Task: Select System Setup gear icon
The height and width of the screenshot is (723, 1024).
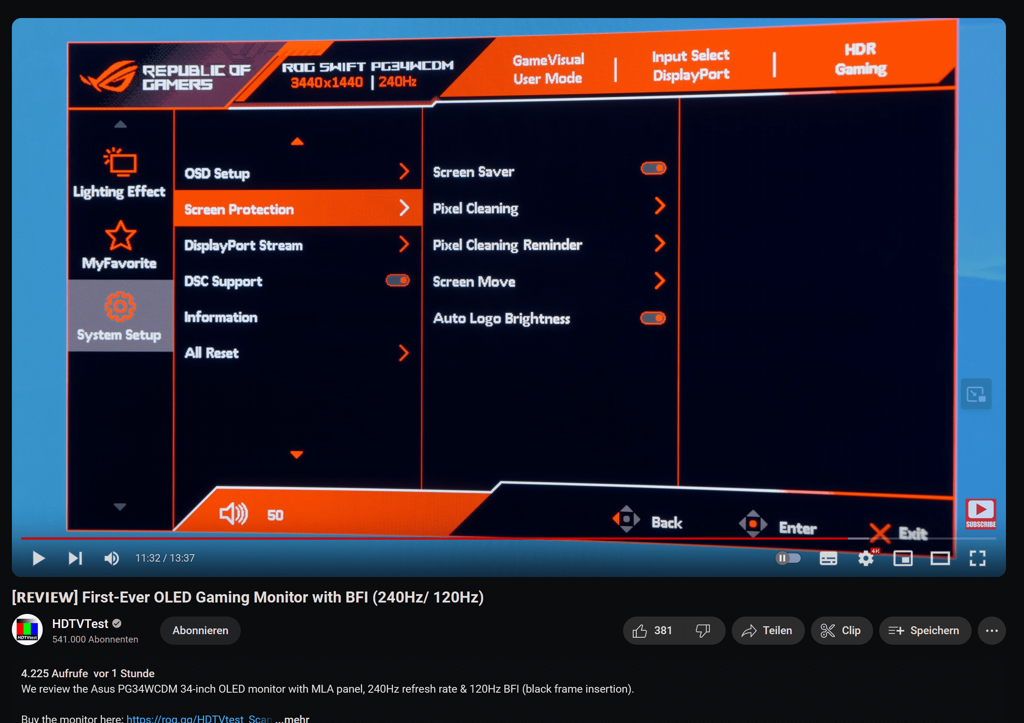Action: [120, 306]
